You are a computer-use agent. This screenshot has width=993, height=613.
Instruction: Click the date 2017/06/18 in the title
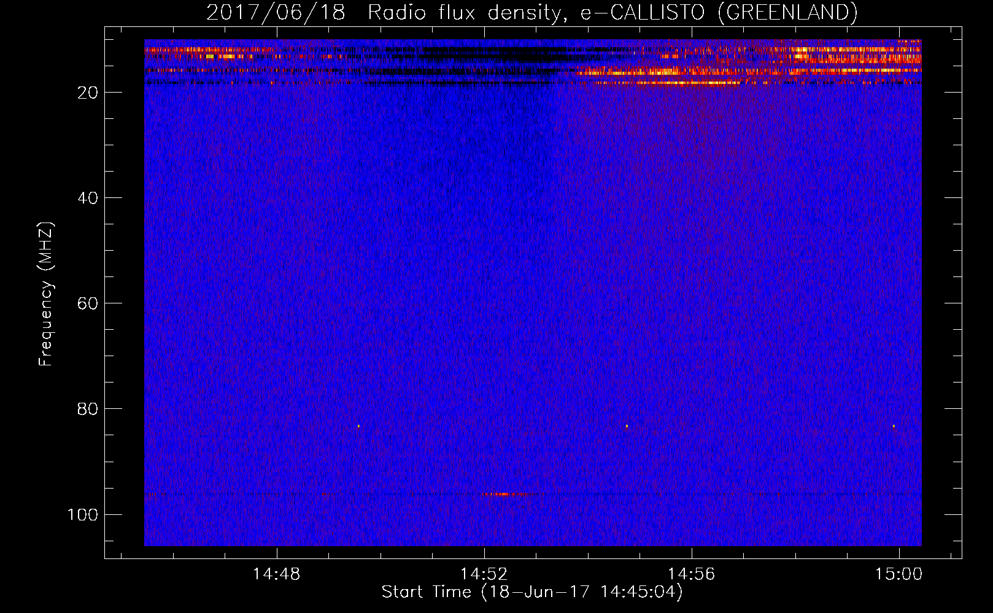pyautogui.click(x=276, y=12)
